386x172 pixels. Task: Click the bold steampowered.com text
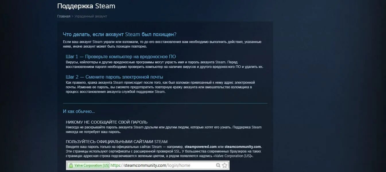click(201, 147)
